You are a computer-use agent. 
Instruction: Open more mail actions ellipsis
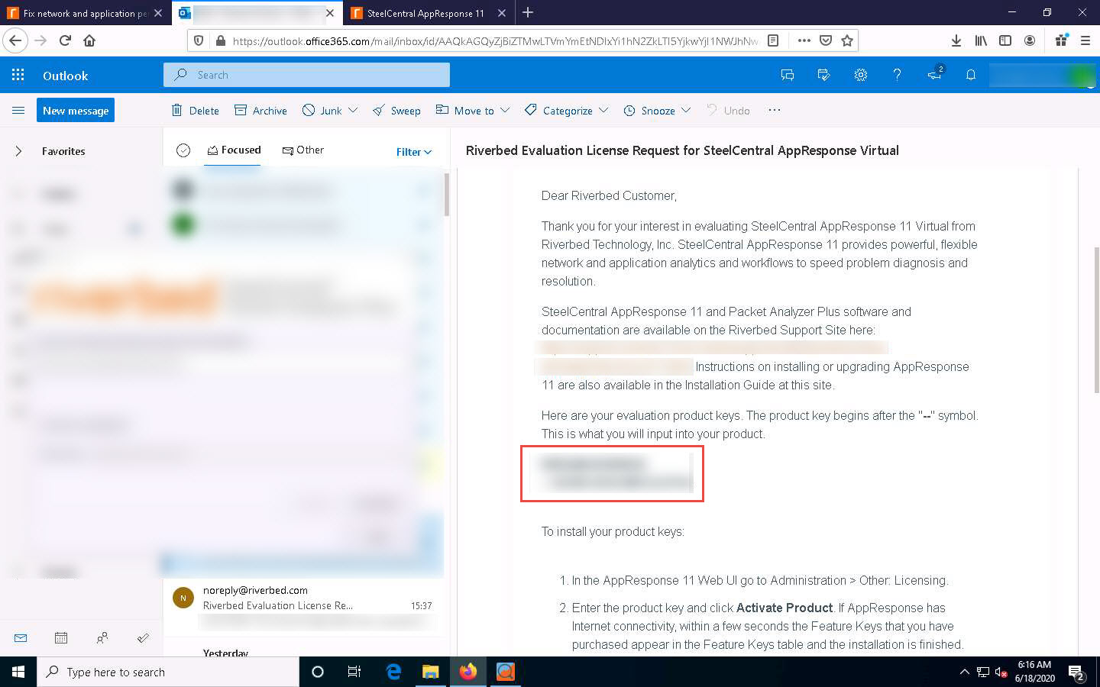775,110
